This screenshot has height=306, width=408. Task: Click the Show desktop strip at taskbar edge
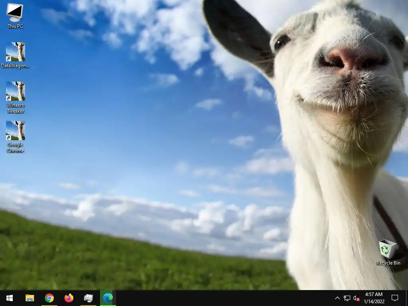(x=407, y=298)
